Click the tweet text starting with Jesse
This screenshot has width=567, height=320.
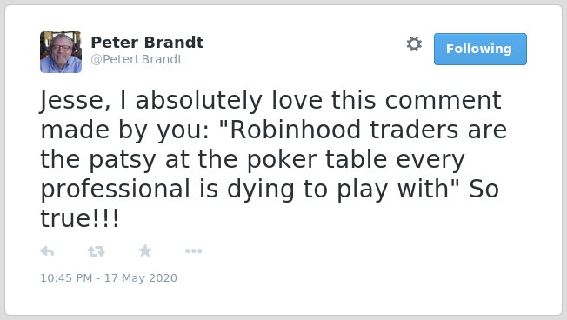[274, 159]
